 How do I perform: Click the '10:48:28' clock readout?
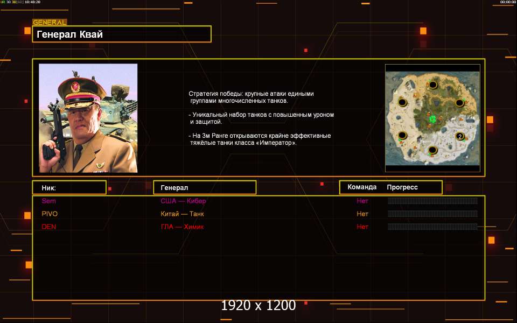[32, 2]
